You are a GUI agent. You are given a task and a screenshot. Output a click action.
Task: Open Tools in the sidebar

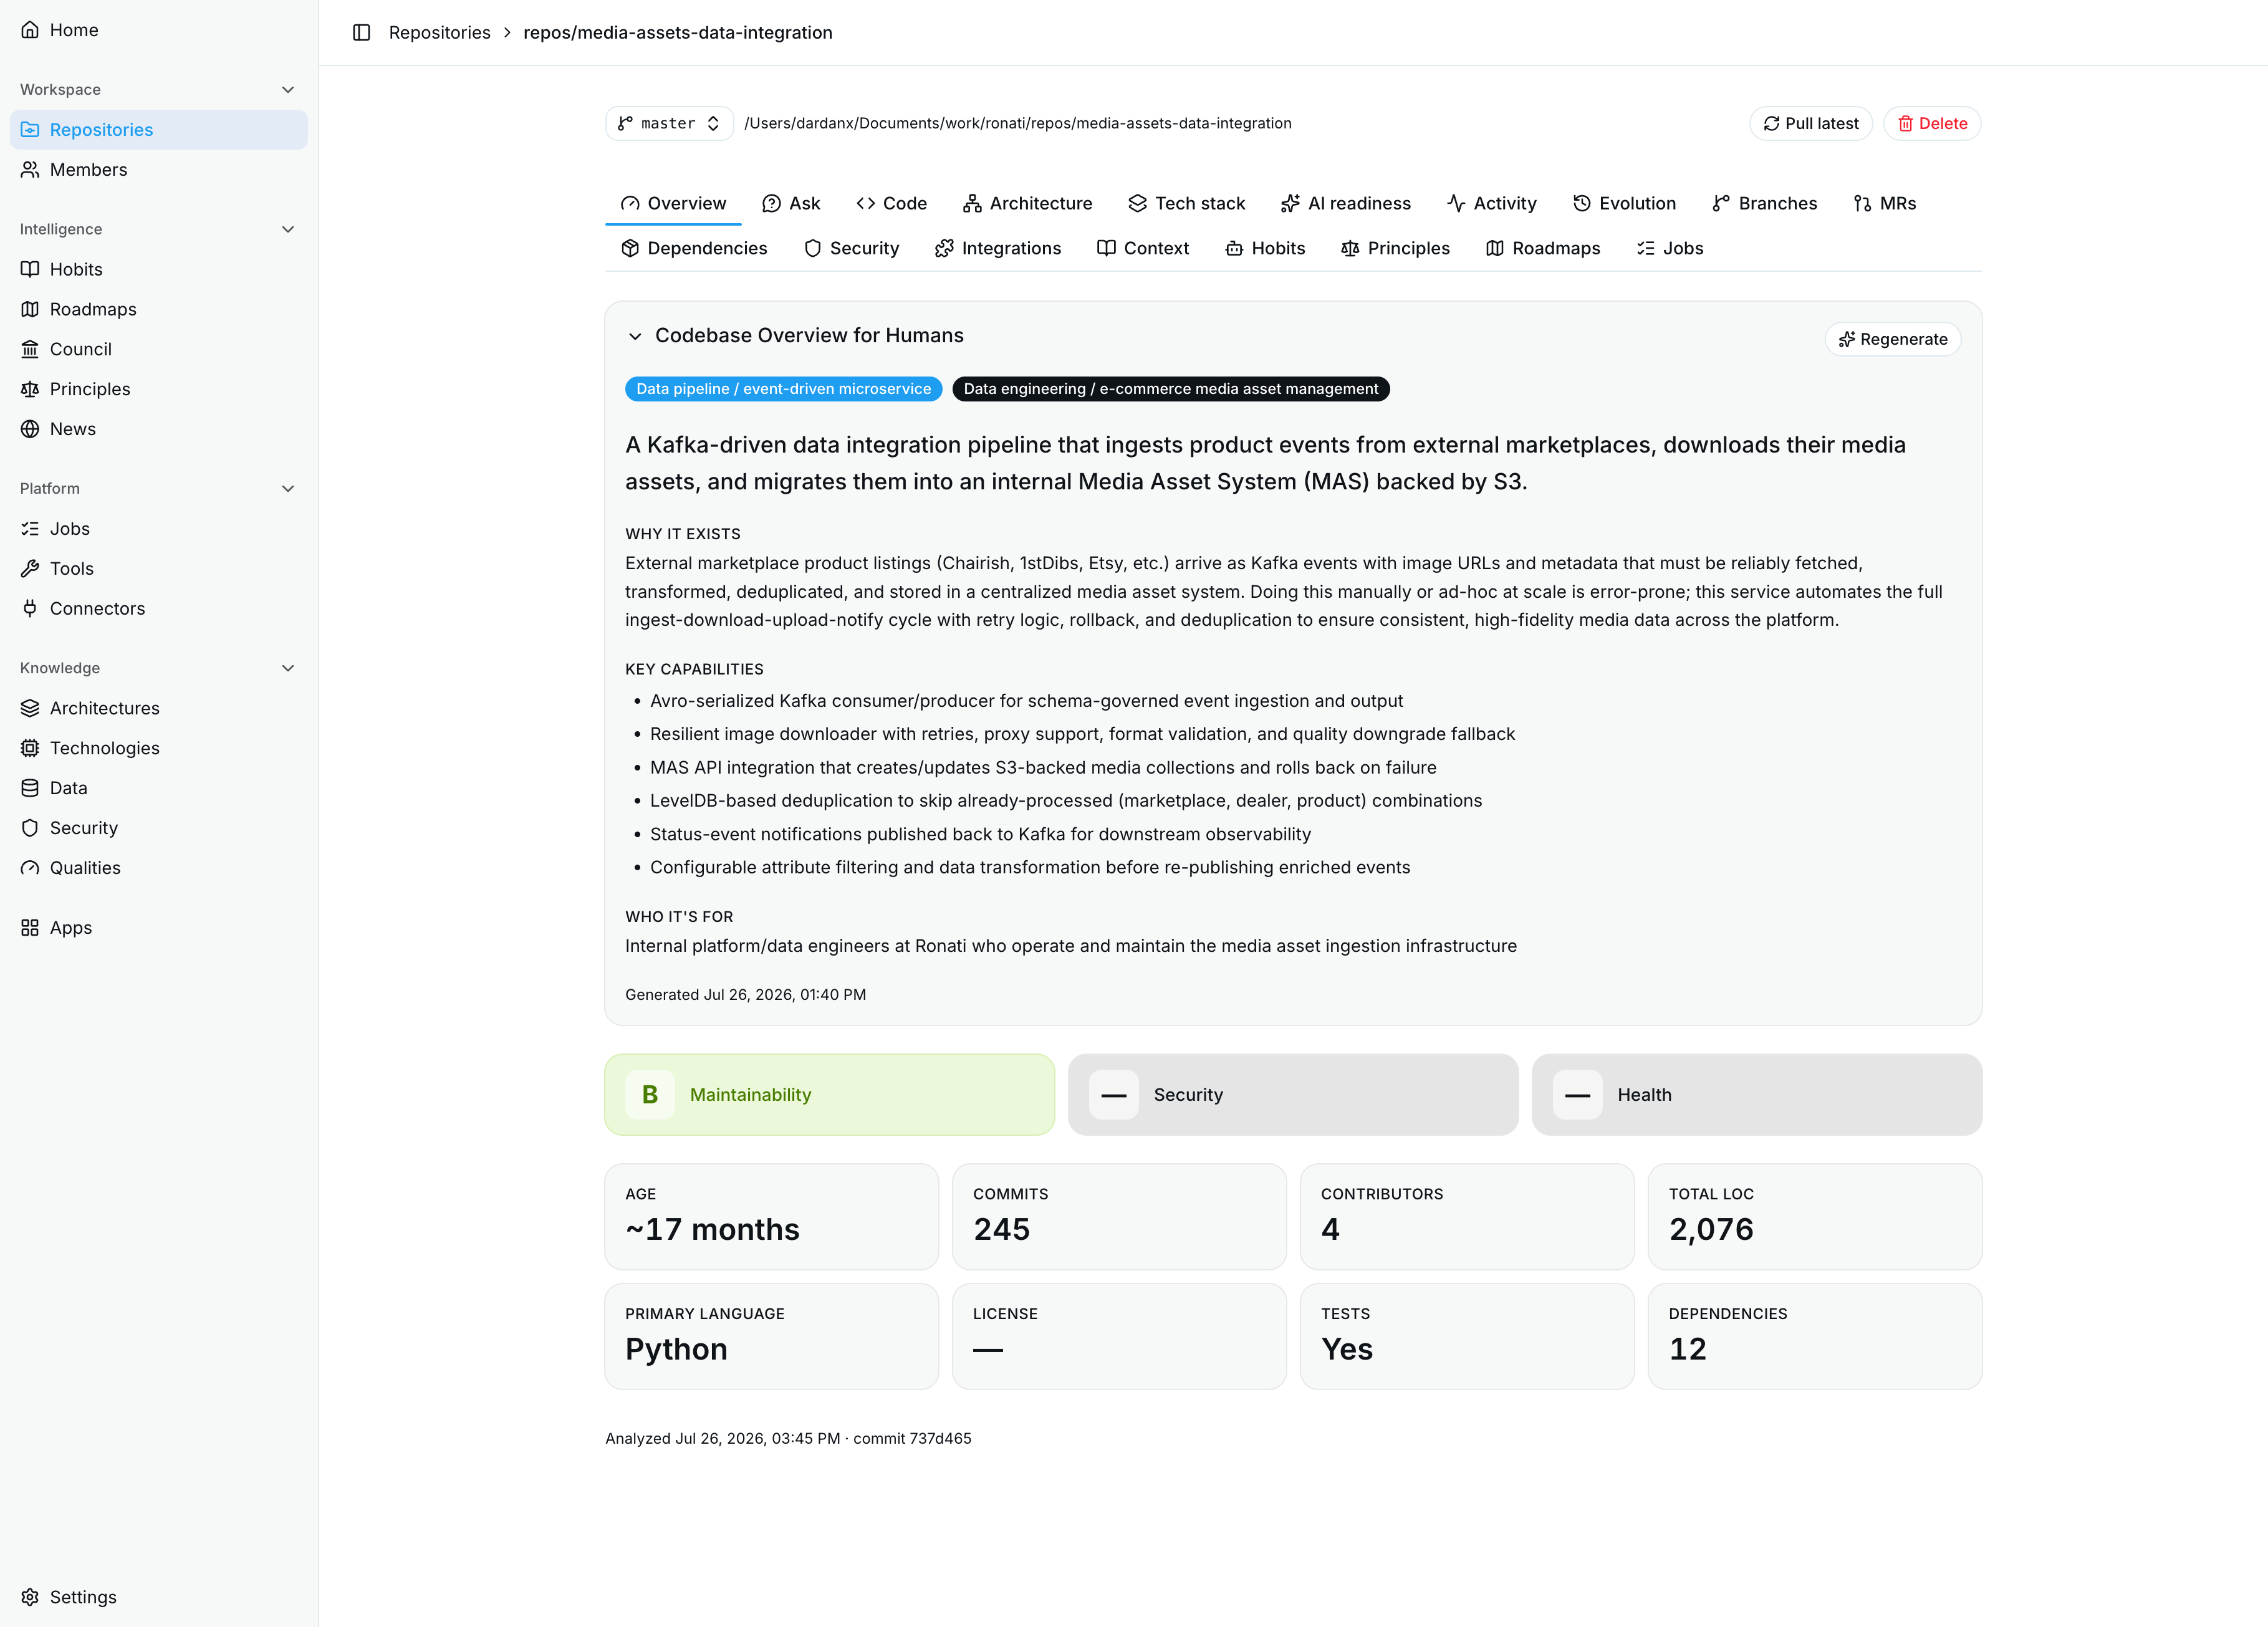tap(159, 569)
